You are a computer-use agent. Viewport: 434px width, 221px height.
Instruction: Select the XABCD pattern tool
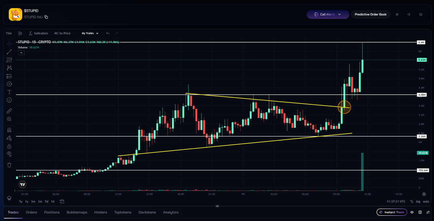[9, 68]
